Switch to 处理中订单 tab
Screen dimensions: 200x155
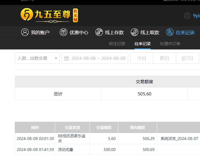coord(170,44)
